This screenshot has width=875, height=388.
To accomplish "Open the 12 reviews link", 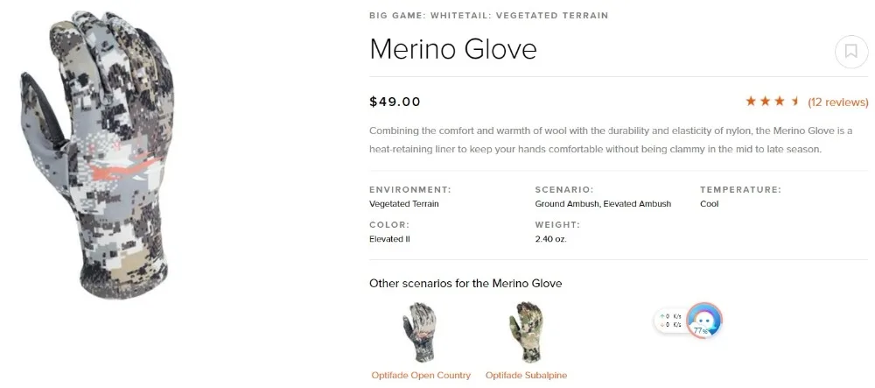I will click(x=838, y=102).
